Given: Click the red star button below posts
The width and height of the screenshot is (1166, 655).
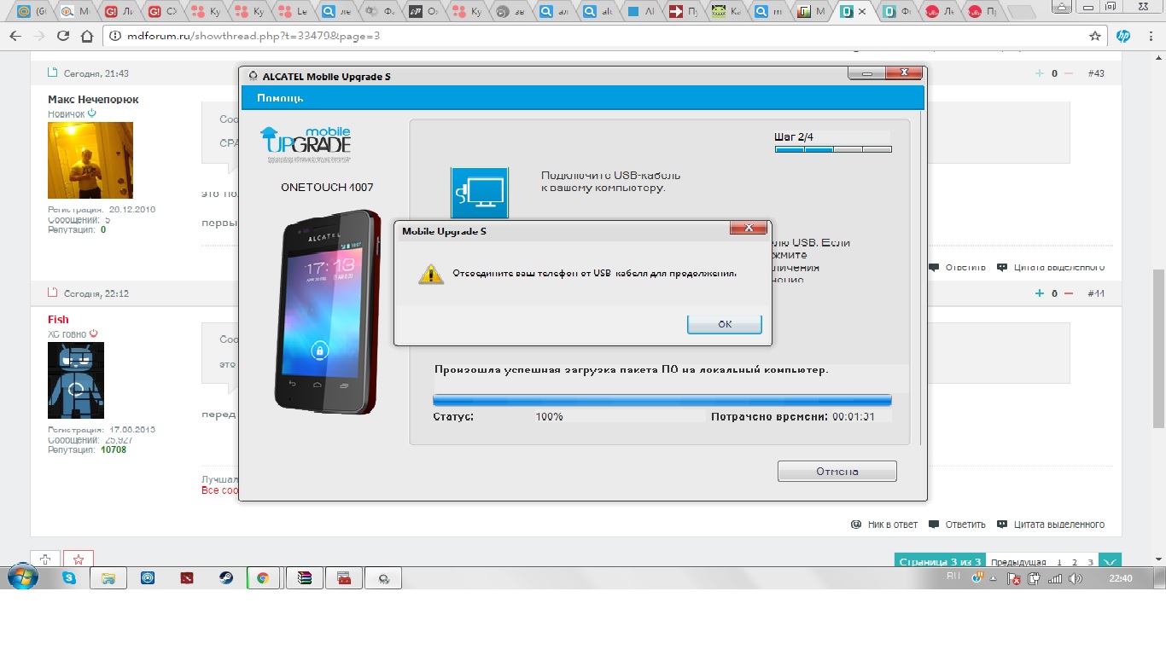Looking at the screenshot, I should pyautogui.click(x=79, y=559).
